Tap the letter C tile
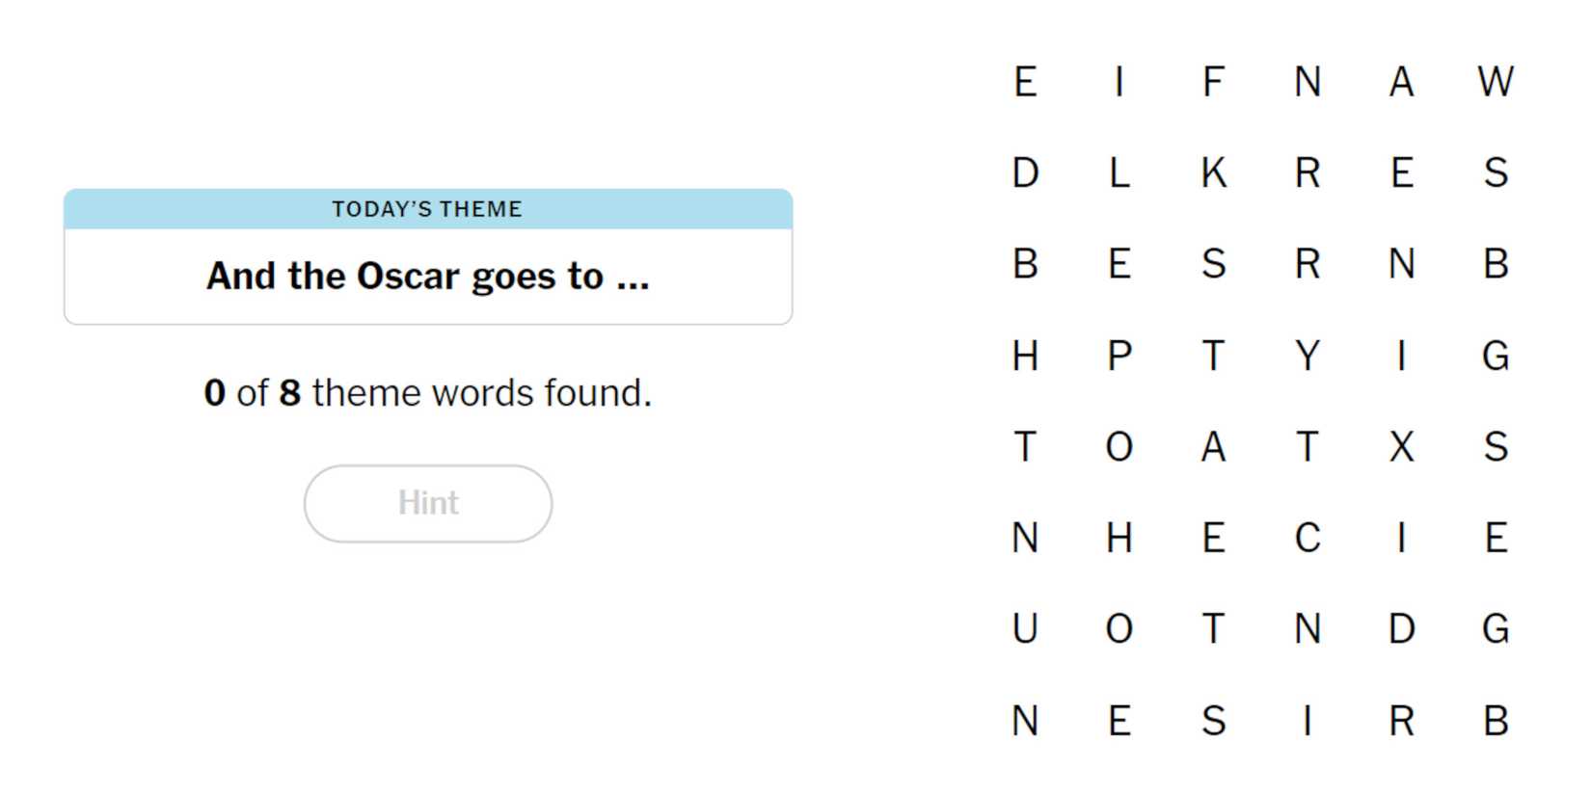This screenshot has height=795, width=1591. (x=1308, y=538)
